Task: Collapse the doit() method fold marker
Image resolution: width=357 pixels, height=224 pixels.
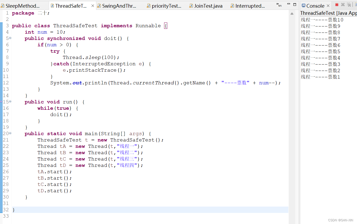Action: pyautogui.click(x=10, y=38)
